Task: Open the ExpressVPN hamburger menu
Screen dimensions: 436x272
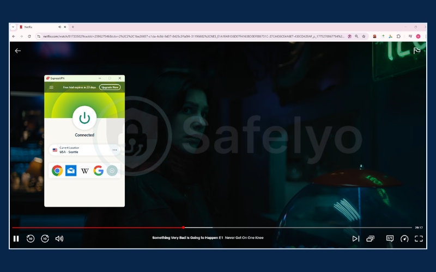Action: point(51,87)
